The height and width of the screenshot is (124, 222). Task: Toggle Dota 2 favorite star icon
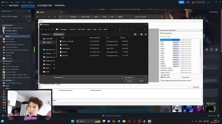coord(216,50)
